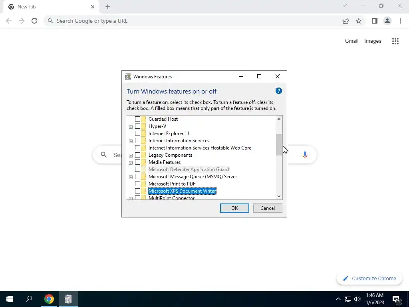The width and height of the screenshot is (409, 307).
Task: Click Cancel in Windows Features dialog
Action: [x=268, y=208]
